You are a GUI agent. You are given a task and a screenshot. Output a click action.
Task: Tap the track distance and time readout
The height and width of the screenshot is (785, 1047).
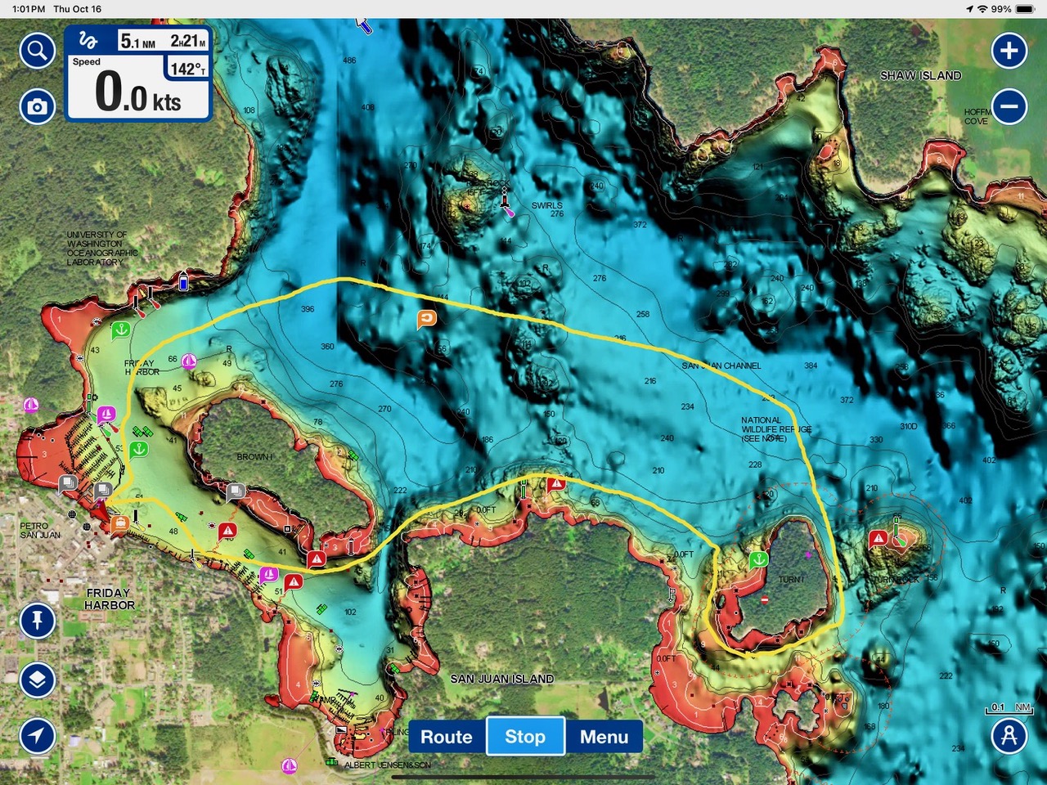163,41
